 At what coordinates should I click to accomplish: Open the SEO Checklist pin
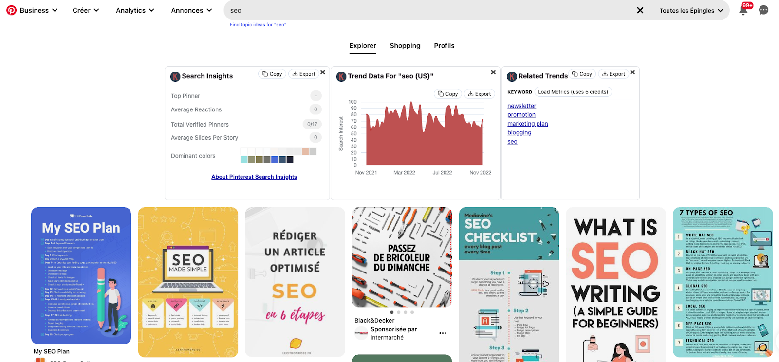pos(509,285)
